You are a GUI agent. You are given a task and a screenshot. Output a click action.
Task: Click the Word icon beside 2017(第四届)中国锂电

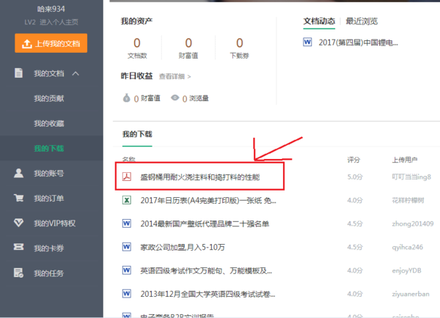pyautogui.click(x=307, y=42)
